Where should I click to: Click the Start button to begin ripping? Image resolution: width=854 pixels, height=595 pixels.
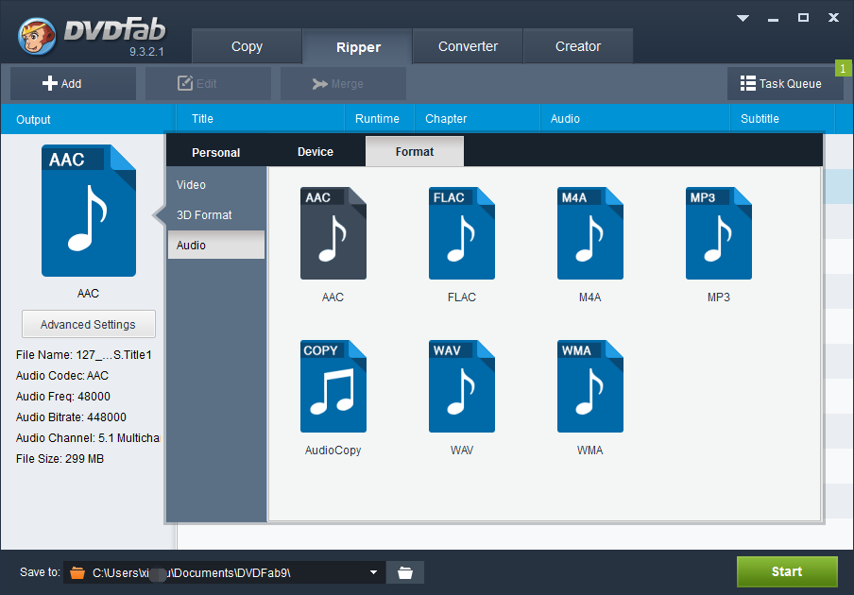(x=787, y=571)
